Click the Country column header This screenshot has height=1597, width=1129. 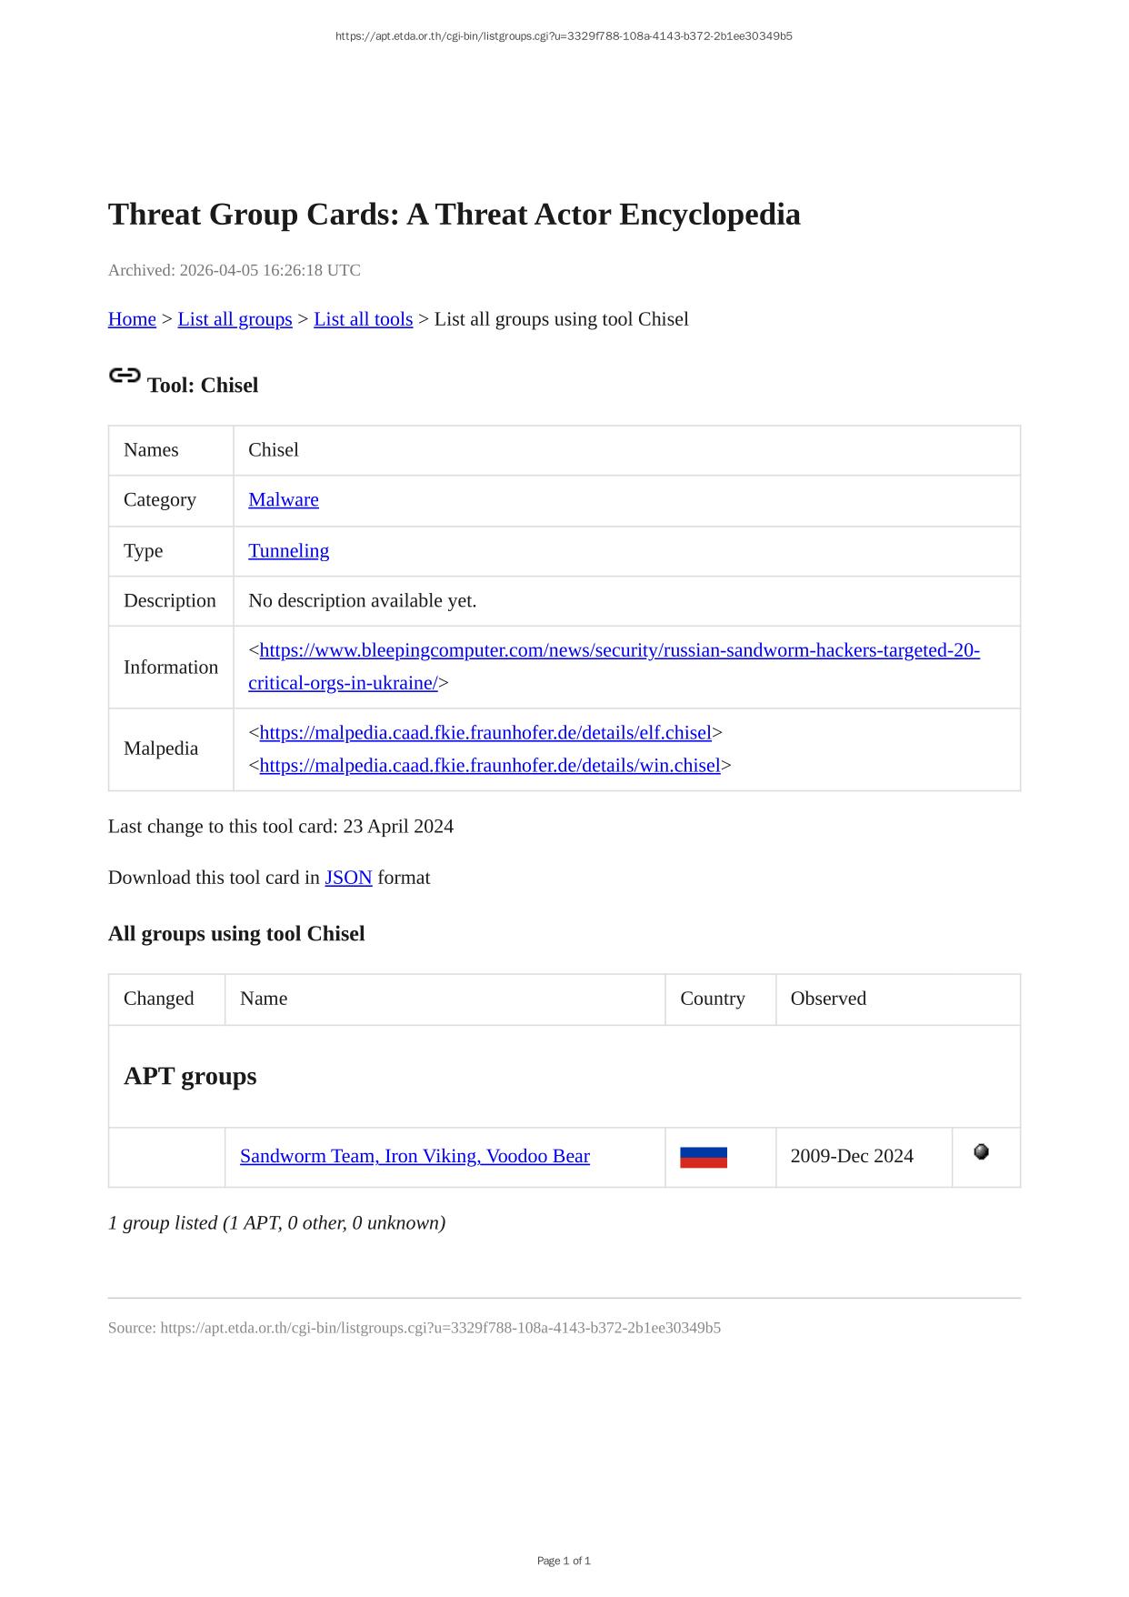pyautogui.click(x=712, y=999)
